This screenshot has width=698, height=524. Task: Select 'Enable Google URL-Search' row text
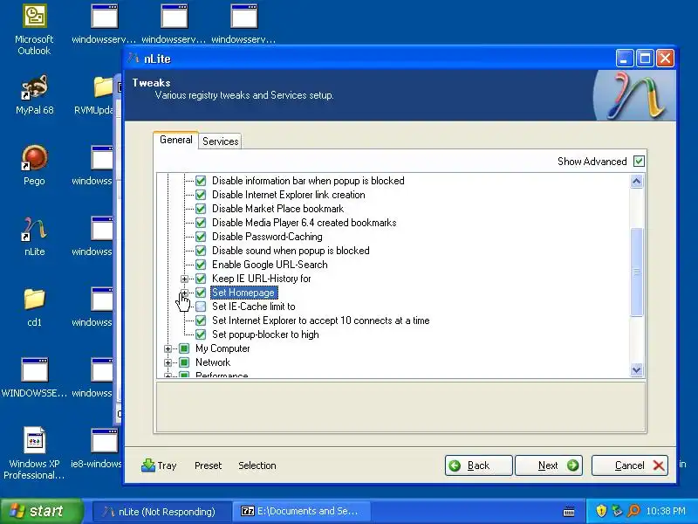pos(270,265)
